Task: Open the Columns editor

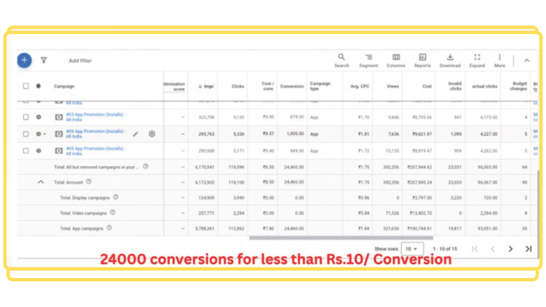Action: [x=396, y=60]
